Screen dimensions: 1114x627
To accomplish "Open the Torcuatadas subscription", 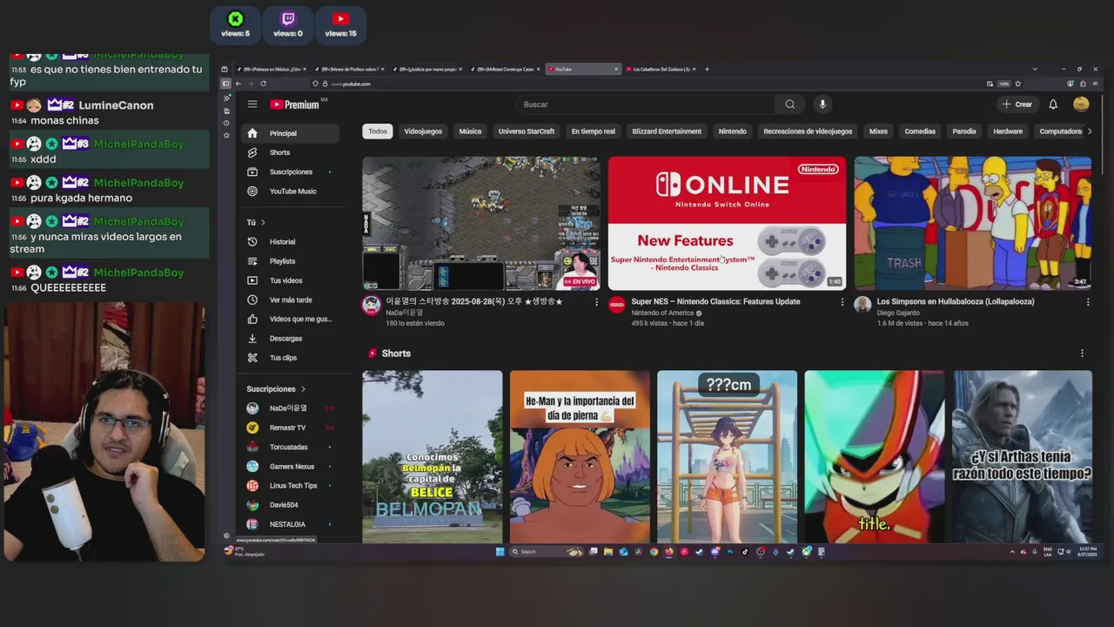I will pyautogui.click(x=291, y=447).
